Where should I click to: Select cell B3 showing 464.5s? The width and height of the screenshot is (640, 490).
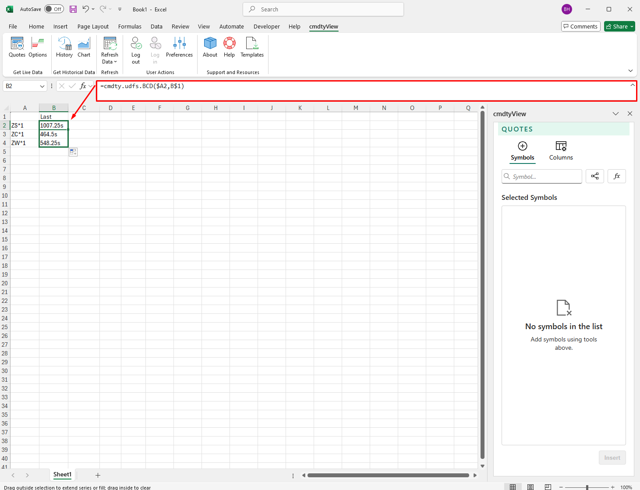[x=53, y=134]
